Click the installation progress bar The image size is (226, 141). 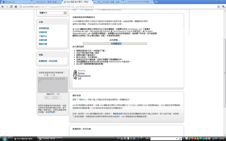click(x=115, y=44)
